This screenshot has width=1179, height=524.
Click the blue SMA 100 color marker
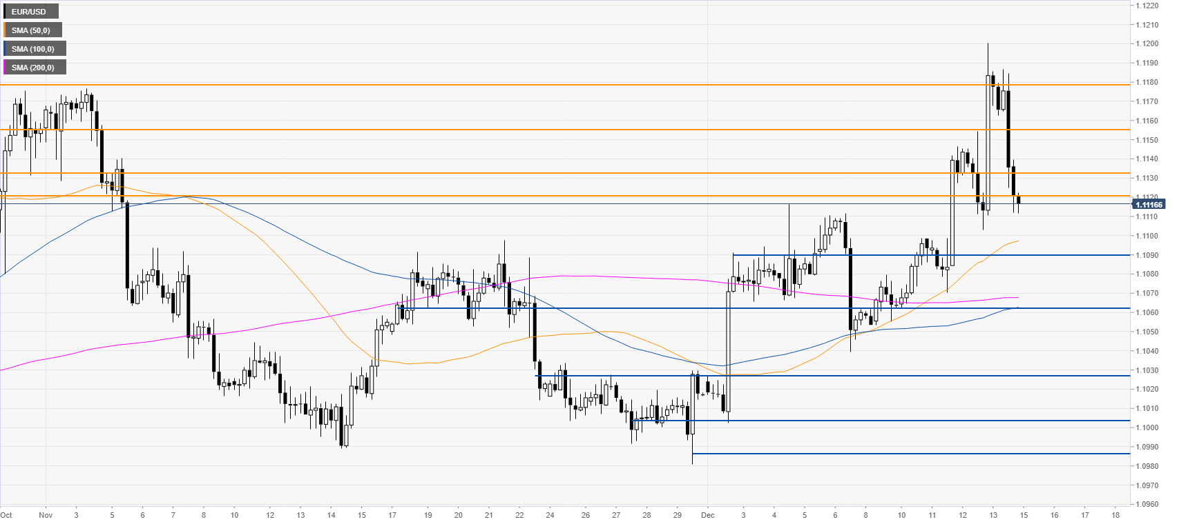pos(5,49)
